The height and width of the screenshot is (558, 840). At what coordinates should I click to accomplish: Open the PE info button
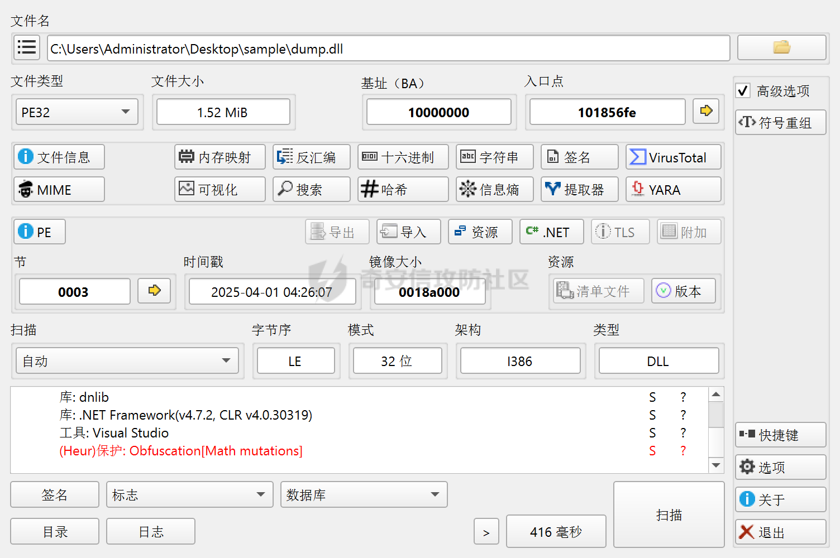click(x=40, y=232)
